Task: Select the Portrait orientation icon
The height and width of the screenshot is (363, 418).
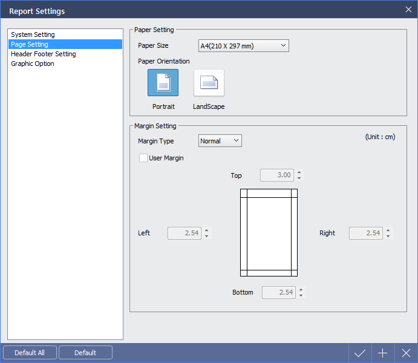Action: pos(163,83)
